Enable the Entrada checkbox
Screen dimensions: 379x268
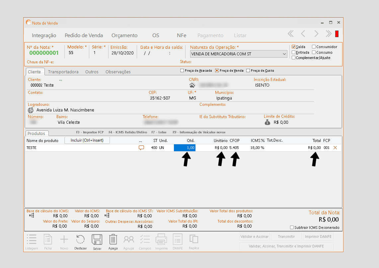click(x=293, y=52)
